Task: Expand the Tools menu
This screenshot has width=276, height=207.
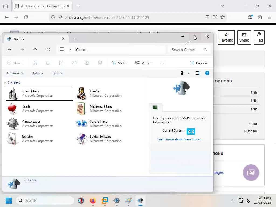Action: [x=57, y=73]
